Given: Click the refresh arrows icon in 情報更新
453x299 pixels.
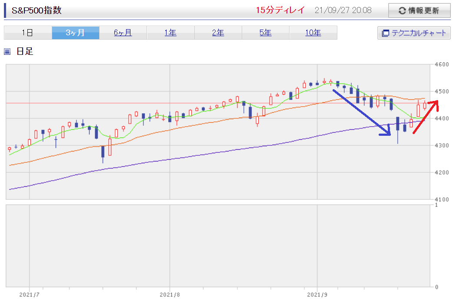Looking at the screenshot, I should [x=402, y=11].
